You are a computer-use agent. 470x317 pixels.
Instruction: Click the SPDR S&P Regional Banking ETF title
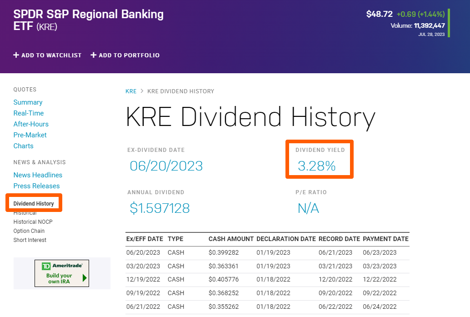coord(89,20)
